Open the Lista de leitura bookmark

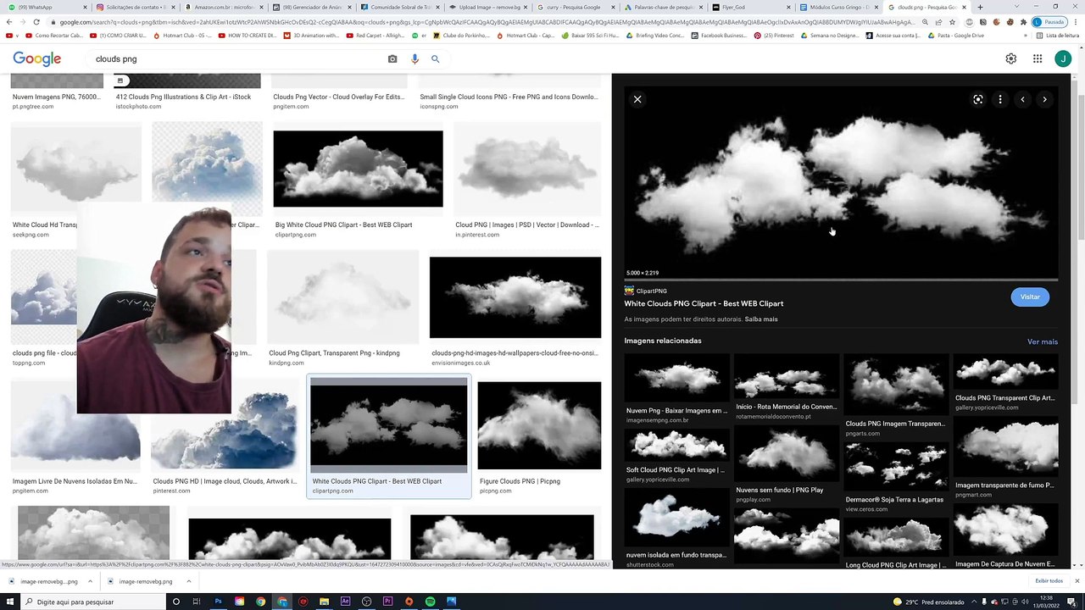(1057, 36)
